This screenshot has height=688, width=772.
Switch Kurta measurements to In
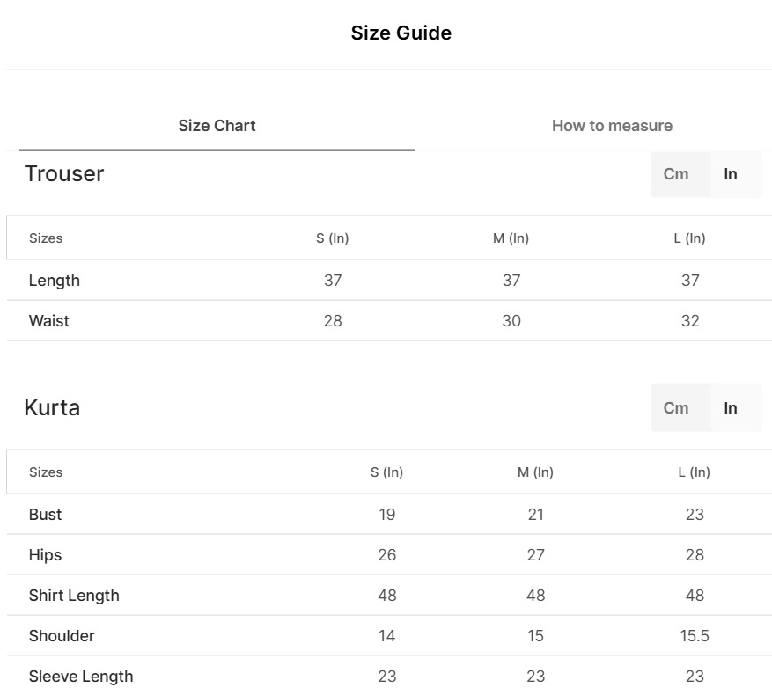pyautogui.click(x=731, y=408)
